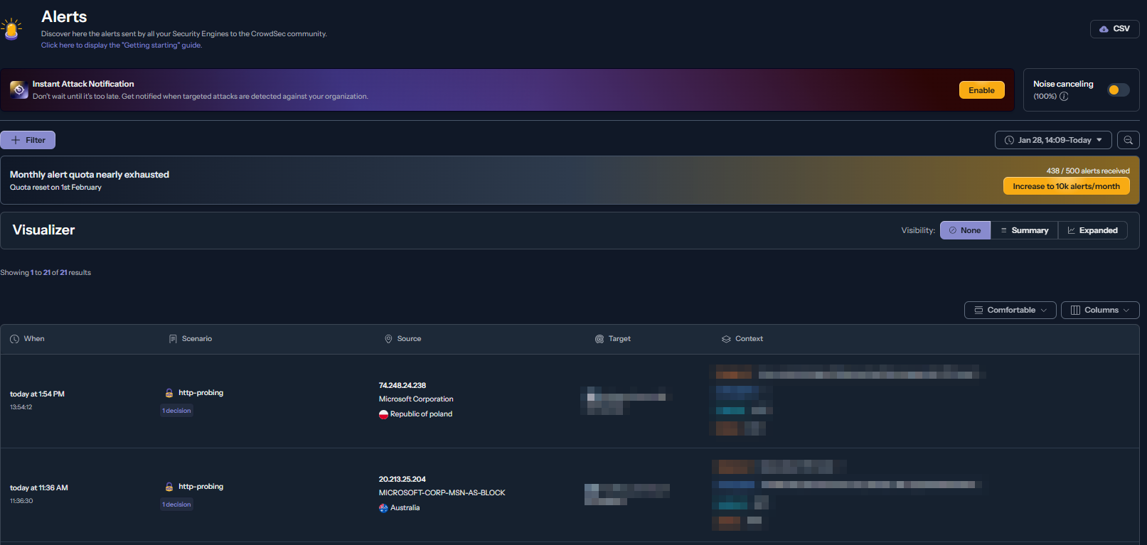Click the Source location pin icon

388,339
